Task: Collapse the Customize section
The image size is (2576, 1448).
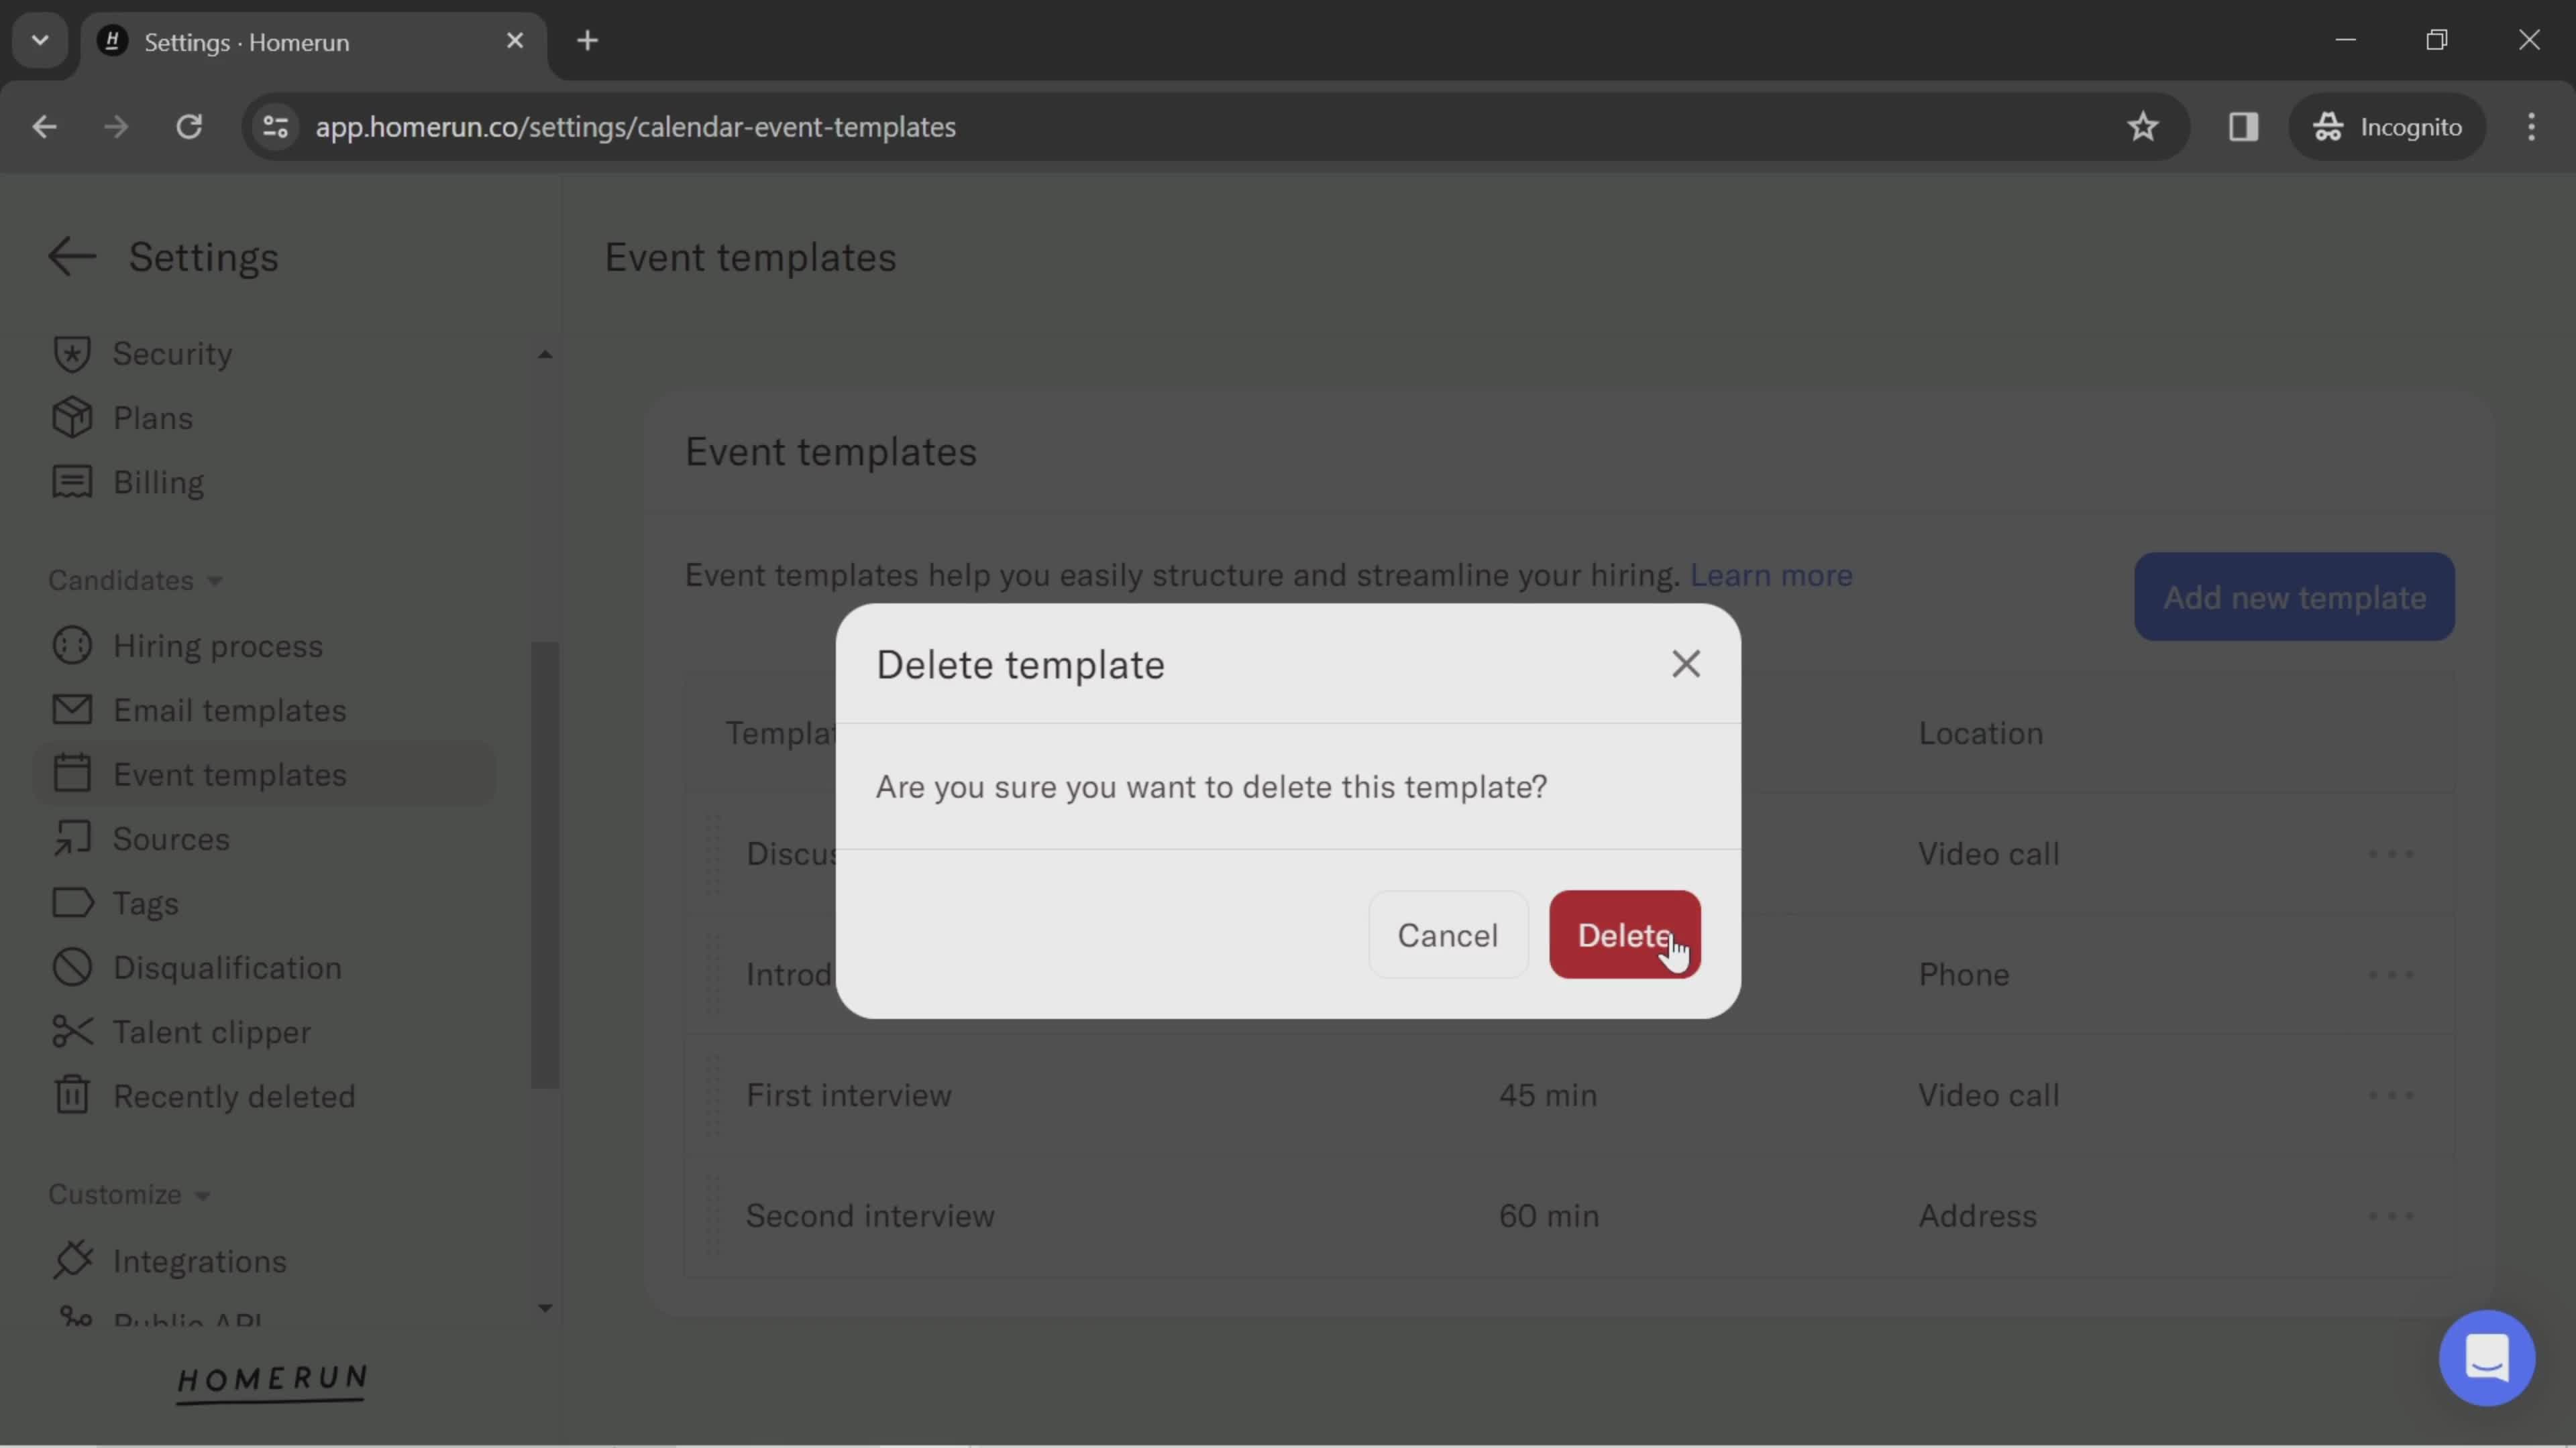Action: [x=129, y=1194]
